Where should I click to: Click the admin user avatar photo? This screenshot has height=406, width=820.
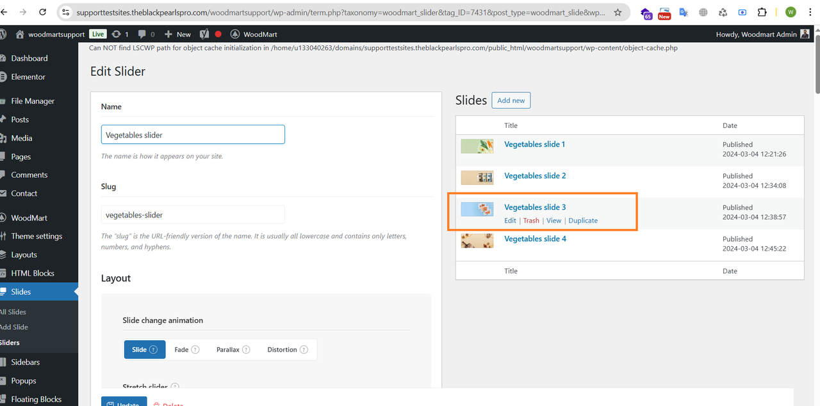pos(805,34)
